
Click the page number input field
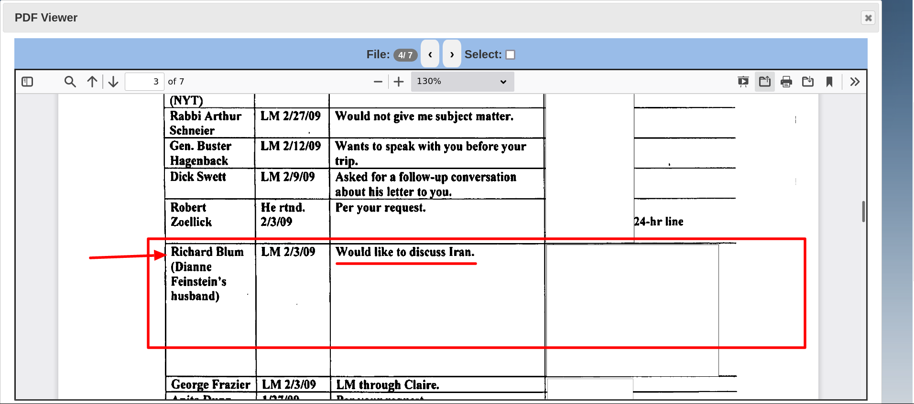(144, 82)
